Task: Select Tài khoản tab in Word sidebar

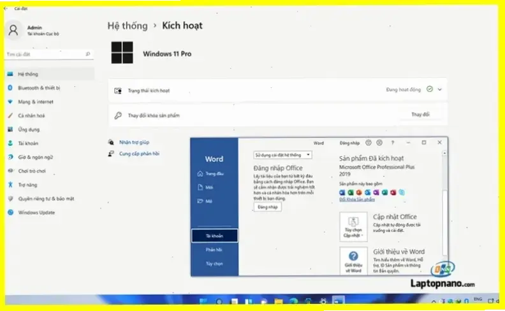Action: coord(214,236)
